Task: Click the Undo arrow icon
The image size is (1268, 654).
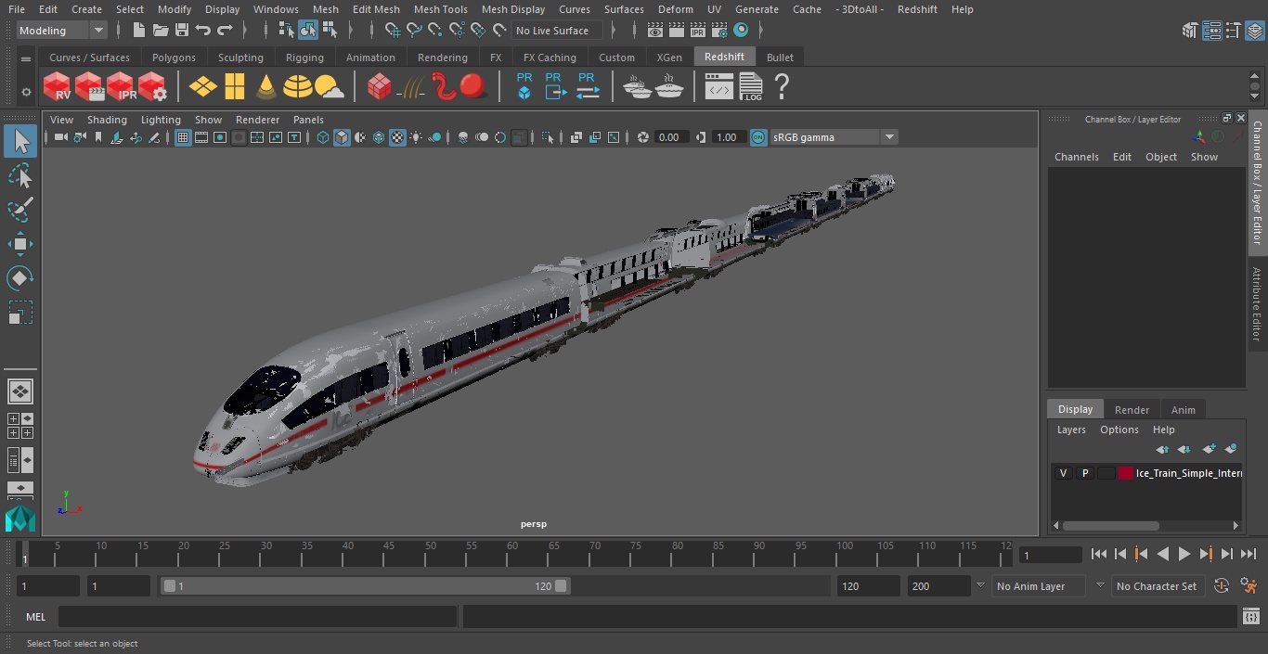Action: pyautogui.click(x=203, y=31)
